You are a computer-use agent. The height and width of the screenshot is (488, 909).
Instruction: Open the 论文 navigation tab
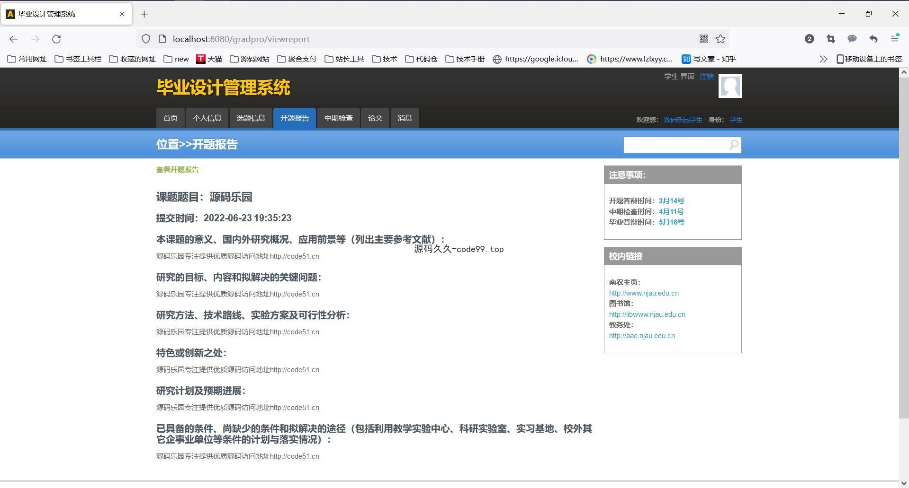pyautogui.click(x=375, y=118)
